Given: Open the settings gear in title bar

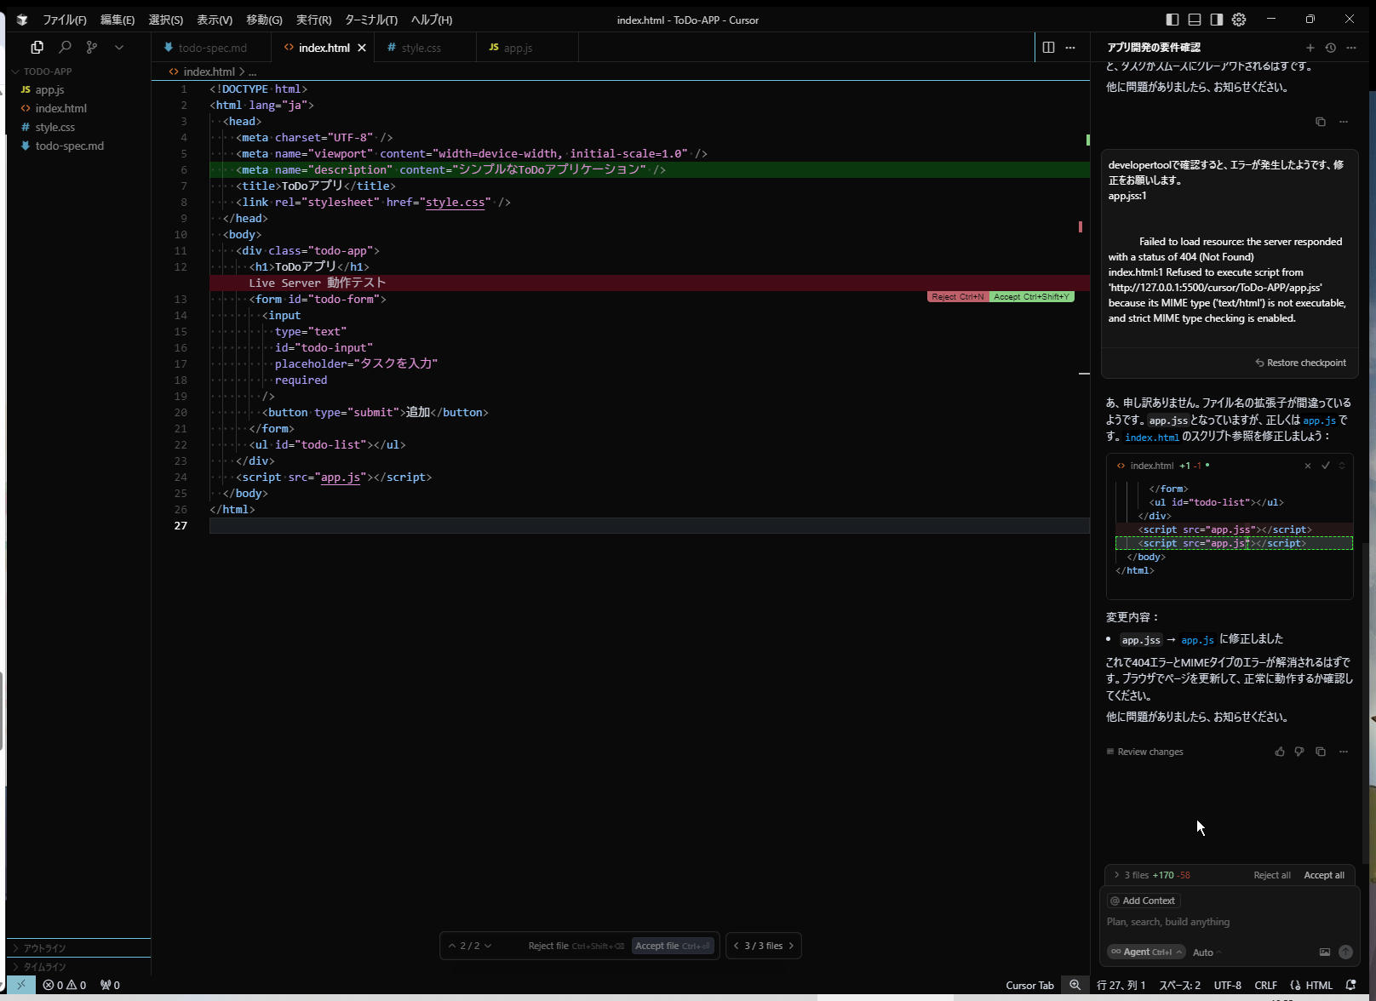Looking at the screenshot, I should point(1239,20).
